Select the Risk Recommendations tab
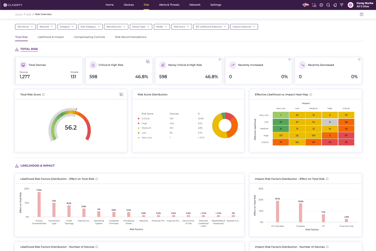This screenshot has width=376, height=251. (x=130, y=37)
